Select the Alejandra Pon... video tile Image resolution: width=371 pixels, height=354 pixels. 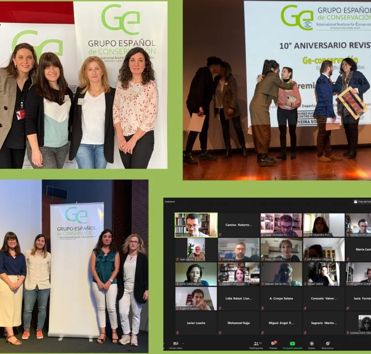coord(324,225)
